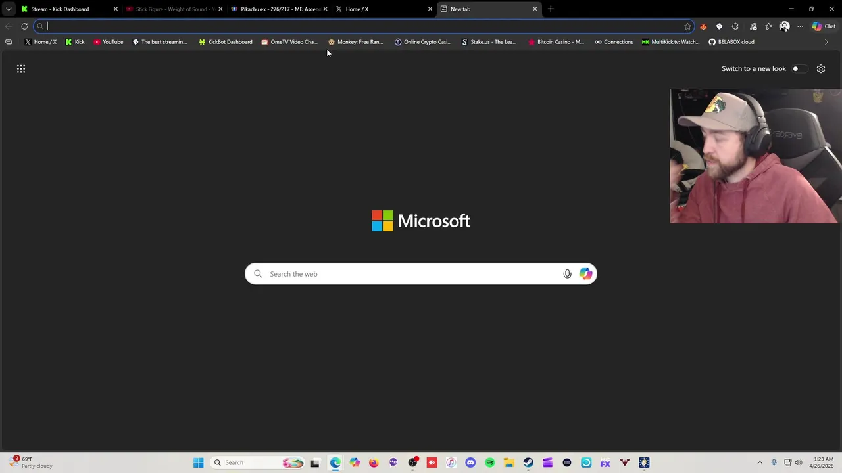Open MultiKick.tv bookmark
Viewport: 842px width, 473px height.
(x=671, y=42)
